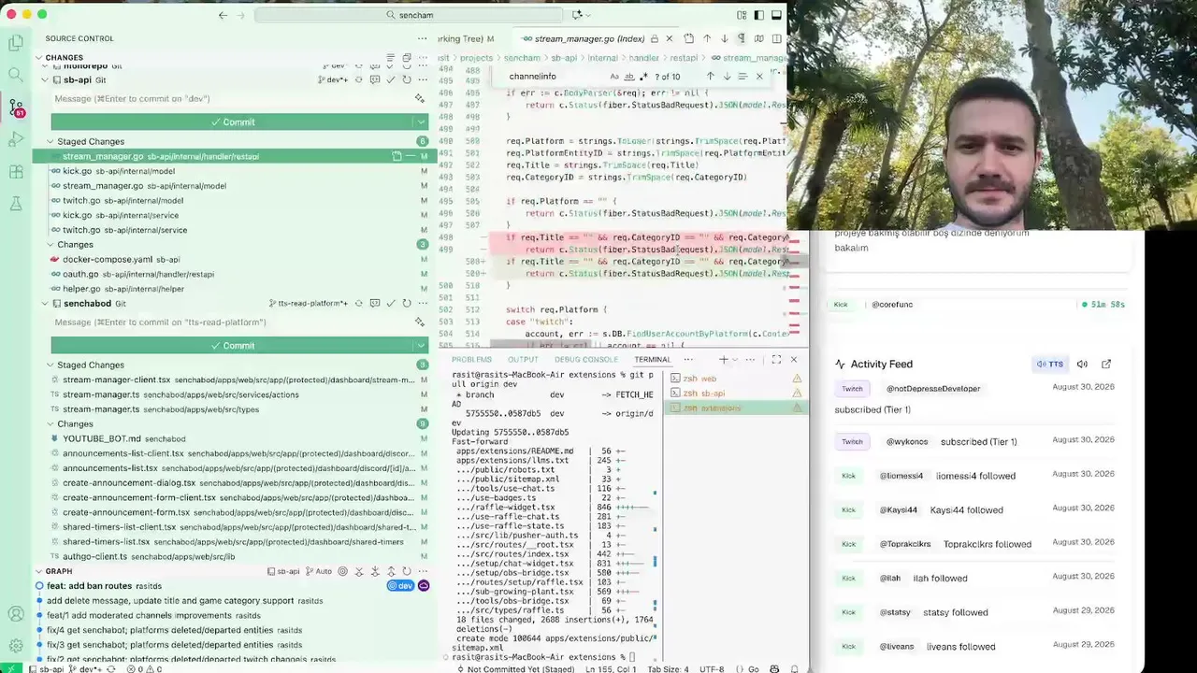Screen dimensions: 1197x673
Task: Switch to the DEBUG CONSOLE tab
Action: point(585,360)
